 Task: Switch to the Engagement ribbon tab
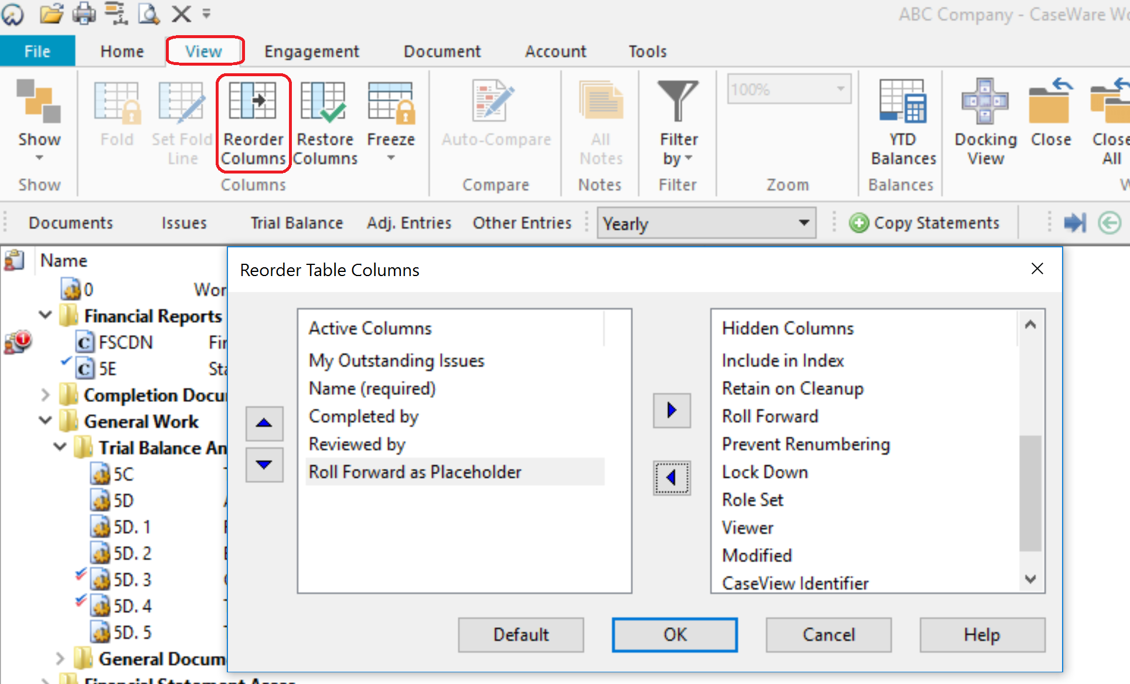[311, 51]
